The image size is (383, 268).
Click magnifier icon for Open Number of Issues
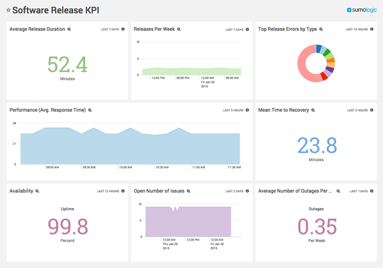click(x=189, y=192)
